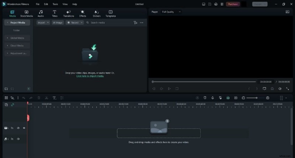This screenshot has height=158, width=295.
Task: Set the mark in point
Action: point(249,89)
